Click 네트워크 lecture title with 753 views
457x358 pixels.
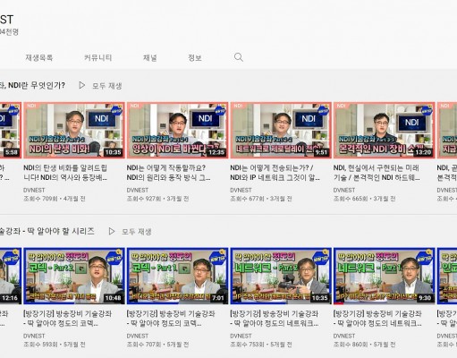275,319
